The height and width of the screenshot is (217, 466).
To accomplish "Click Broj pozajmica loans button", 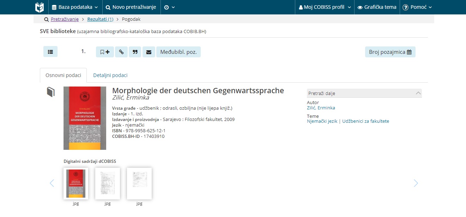I will (390, 52).
